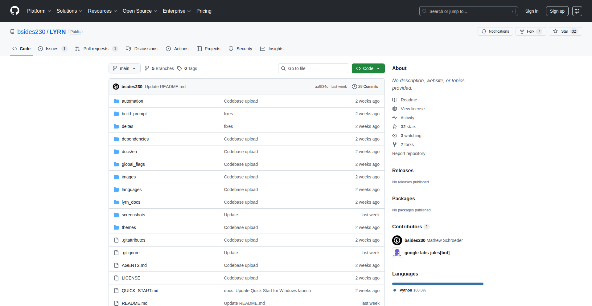
Task: View the 32 stars list
Action: (x=404, y=127)
